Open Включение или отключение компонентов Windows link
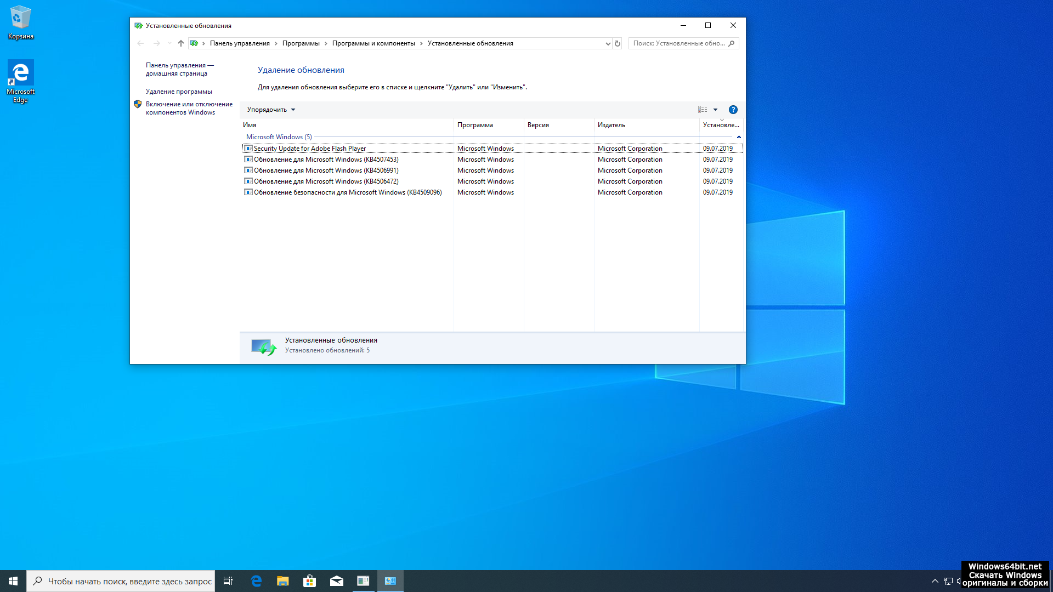1053x592 pixels. point(189,108)
